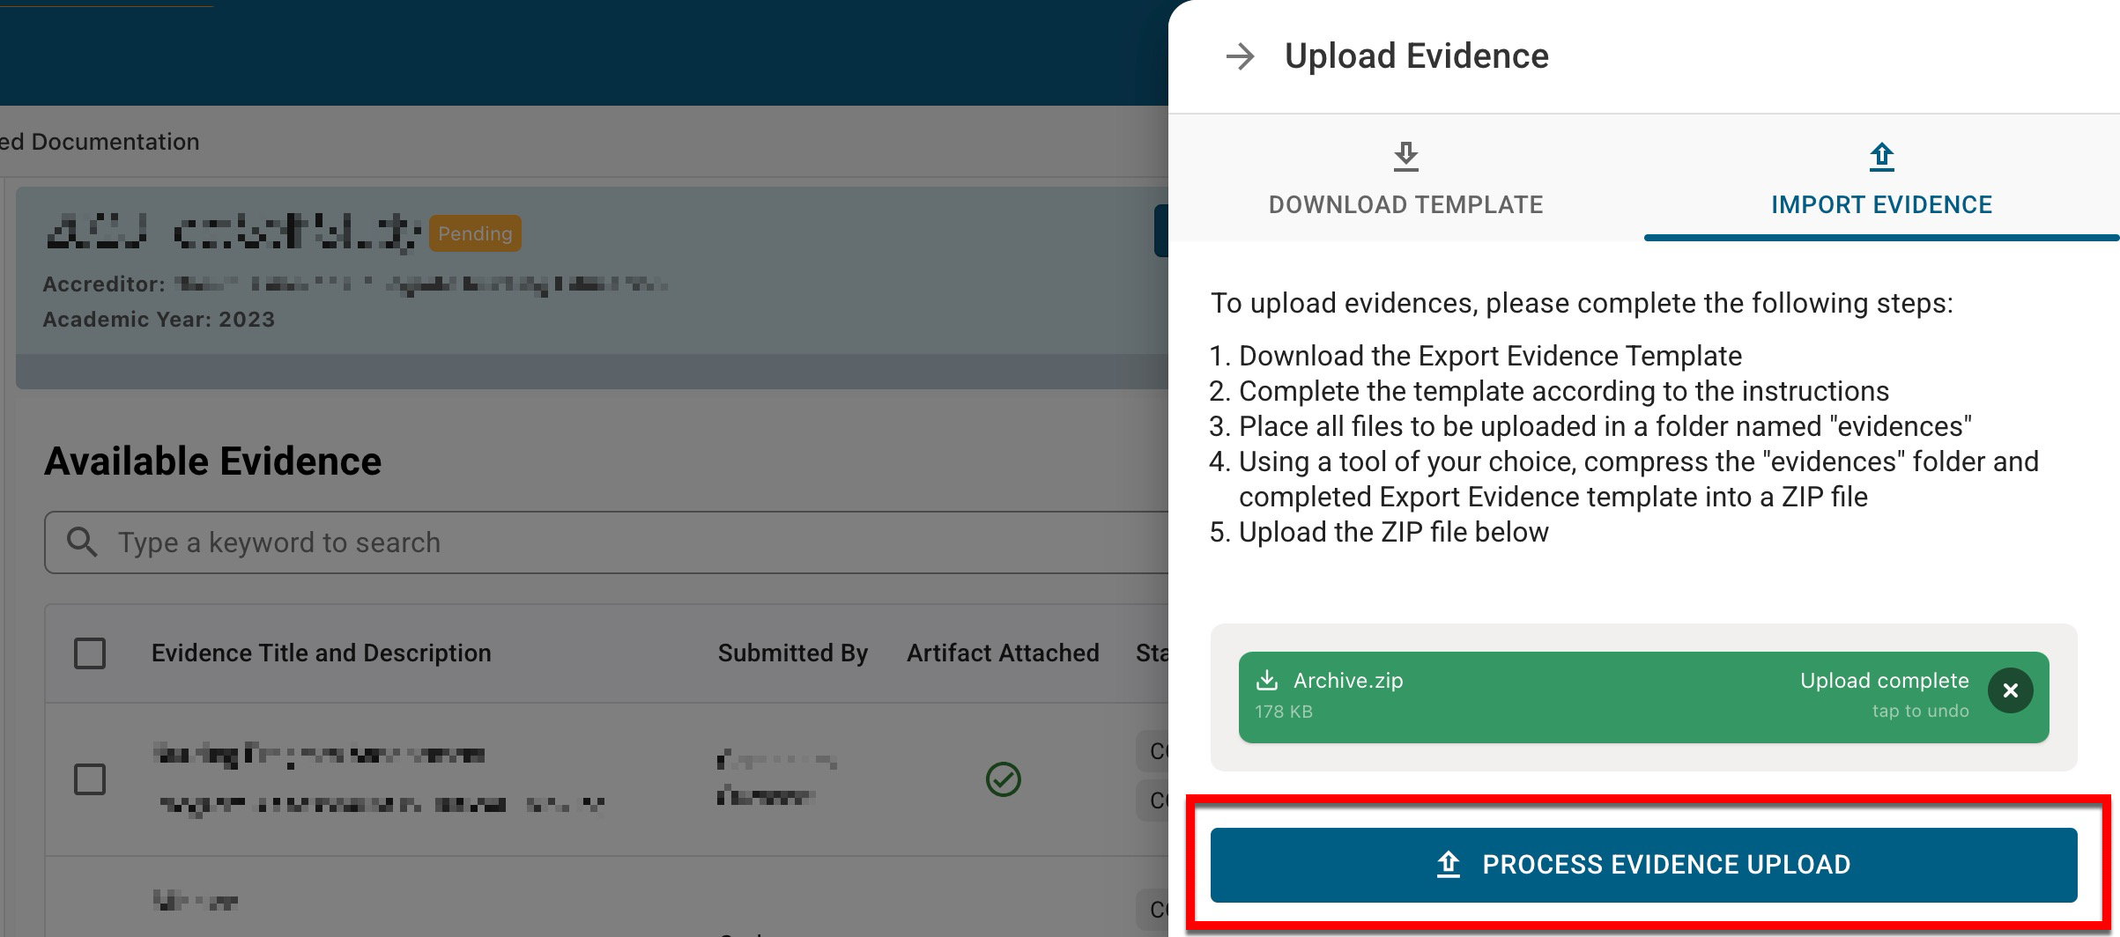Click the download icon above Download Template

click(x=1405, y=157)
